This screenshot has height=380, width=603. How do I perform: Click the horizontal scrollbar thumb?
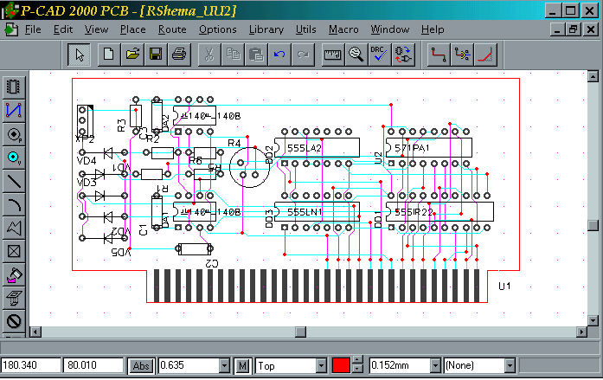pyautogui.click(x=300, y=332)
